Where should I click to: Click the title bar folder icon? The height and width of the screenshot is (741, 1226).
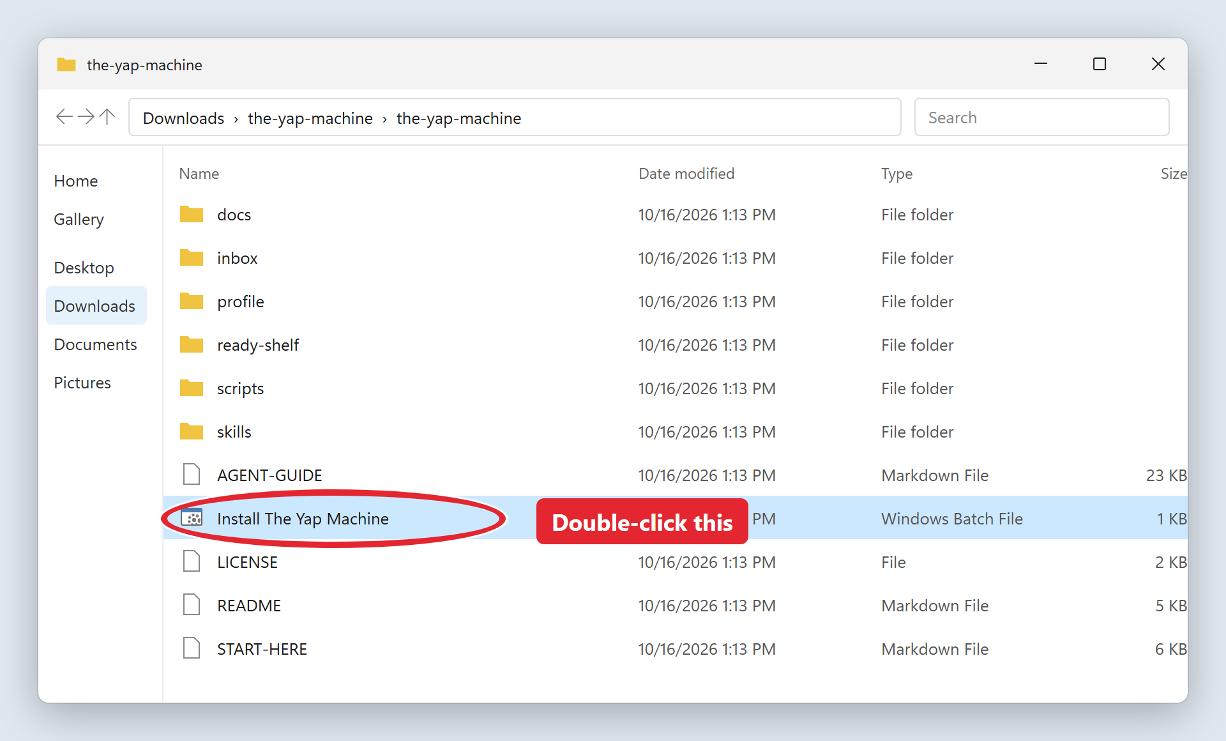coord(66,65)
